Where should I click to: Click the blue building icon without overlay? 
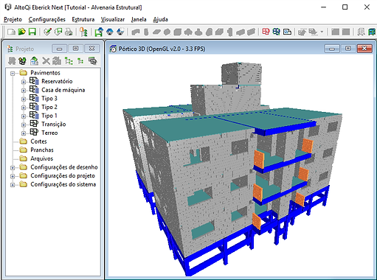pos(110,32)
